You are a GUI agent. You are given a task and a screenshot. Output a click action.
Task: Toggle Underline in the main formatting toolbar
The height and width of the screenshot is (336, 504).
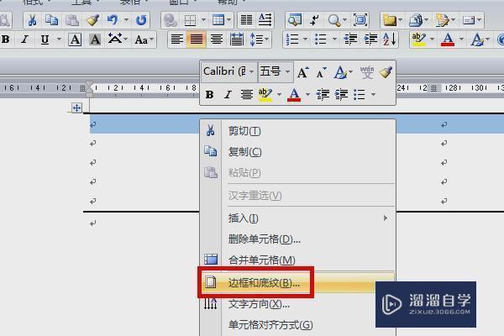tap(45, 39)
